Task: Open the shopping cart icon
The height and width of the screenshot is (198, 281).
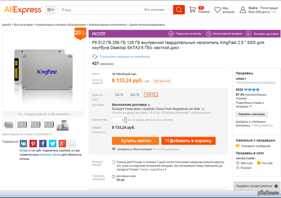Action: coord(192,9)
